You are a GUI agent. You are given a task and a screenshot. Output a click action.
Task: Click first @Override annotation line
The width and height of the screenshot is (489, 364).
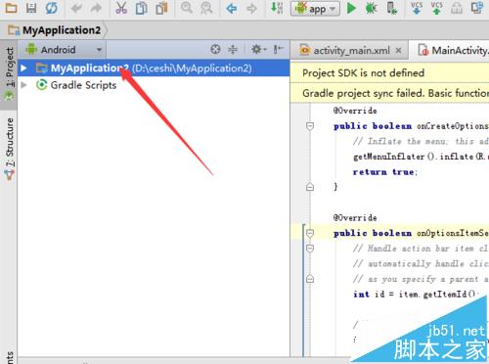click(x=355, y=111)
